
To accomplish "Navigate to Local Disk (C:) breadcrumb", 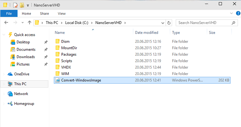I will (x=77, y=23).
